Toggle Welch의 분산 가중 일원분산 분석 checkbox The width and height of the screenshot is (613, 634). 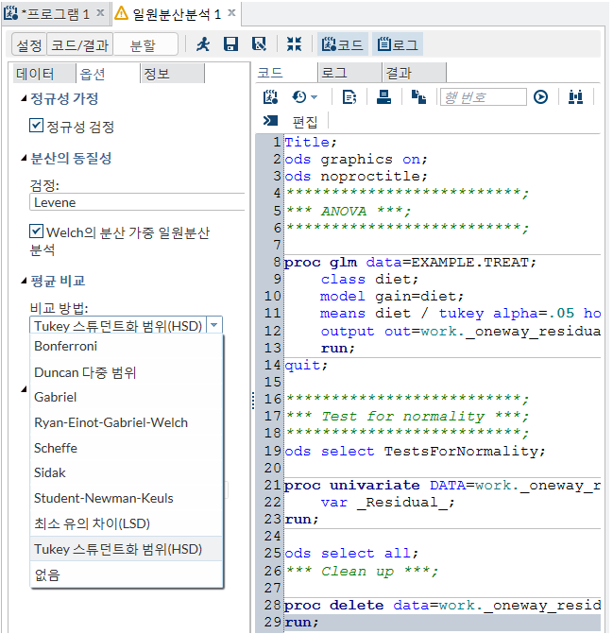point(36,231)
